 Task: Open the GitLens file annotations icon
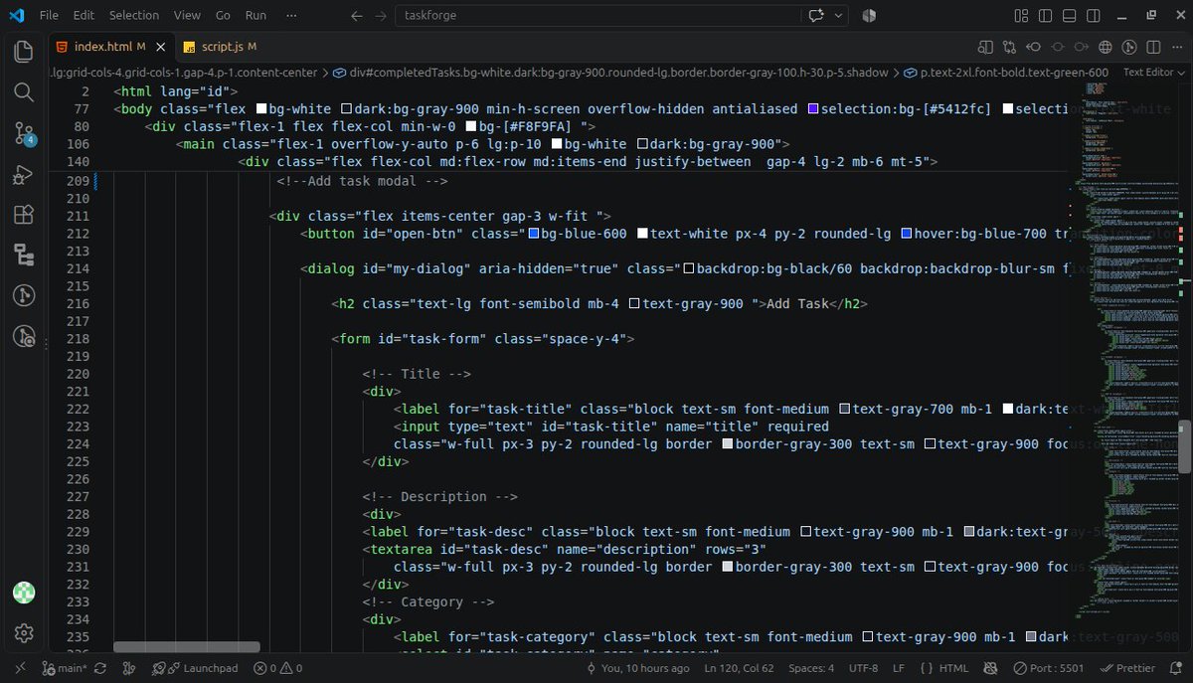(x=1129, y=47)
